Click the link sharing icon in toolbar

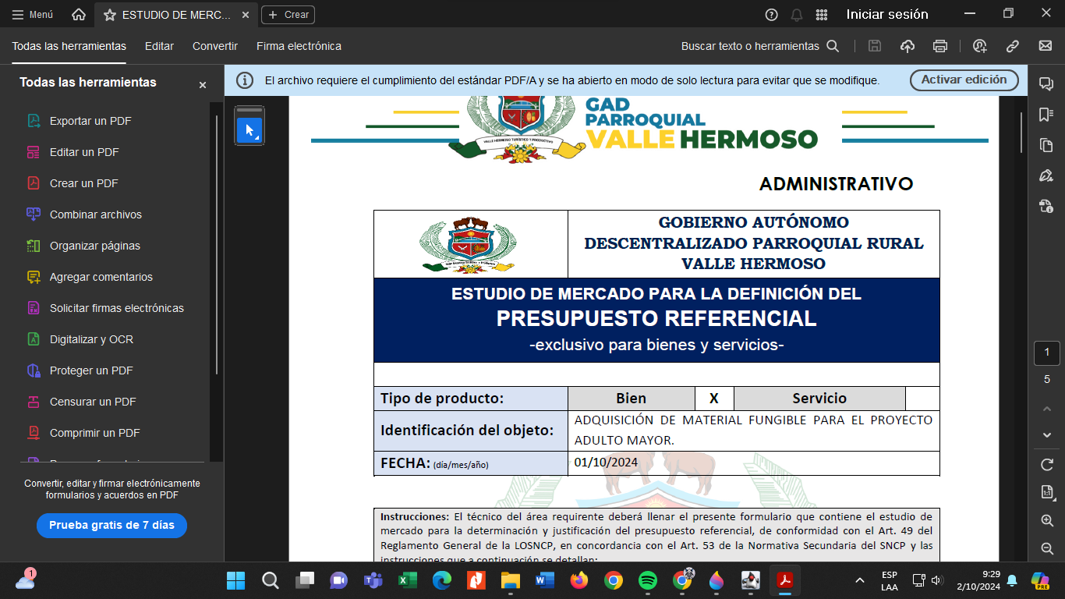click(x=1013, y=46)
